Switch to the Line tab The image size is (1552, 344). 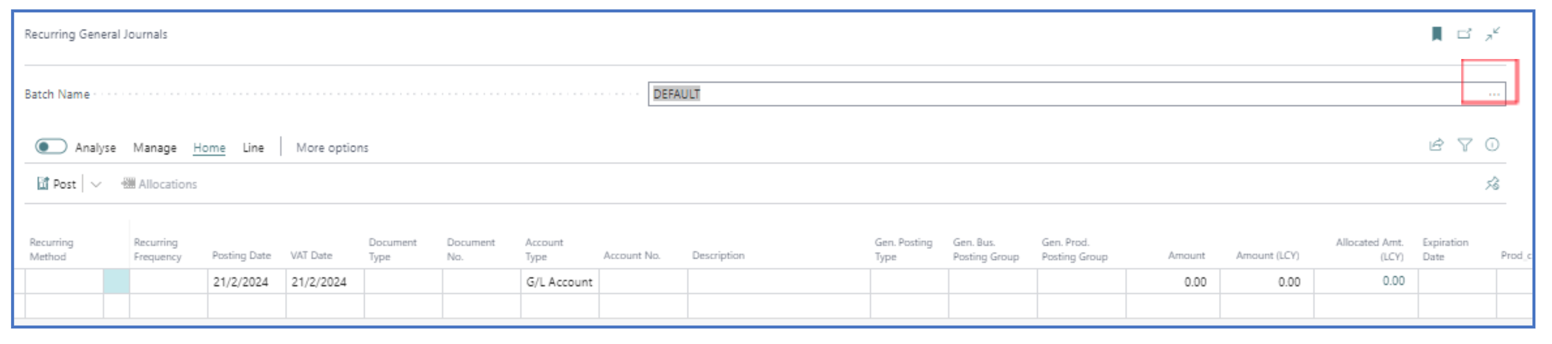click(x=253, y=148)
